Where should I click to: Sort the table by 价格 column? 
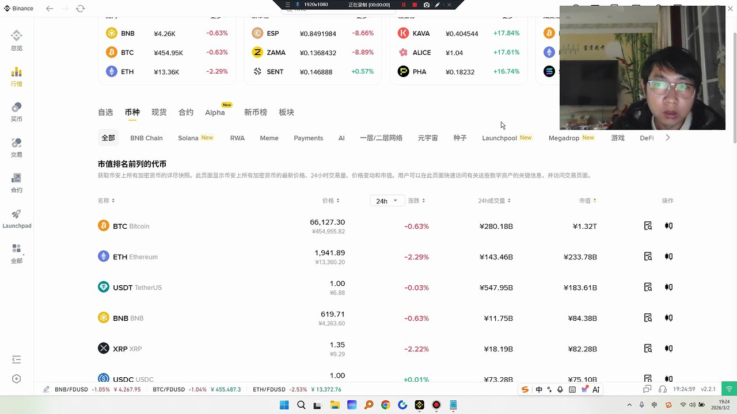coord(330,201)
